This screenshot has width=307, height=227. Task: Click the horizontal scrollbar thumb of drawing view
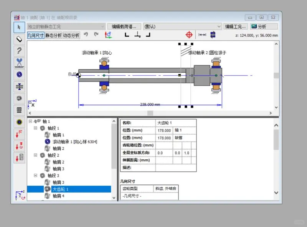pos(150,113)
